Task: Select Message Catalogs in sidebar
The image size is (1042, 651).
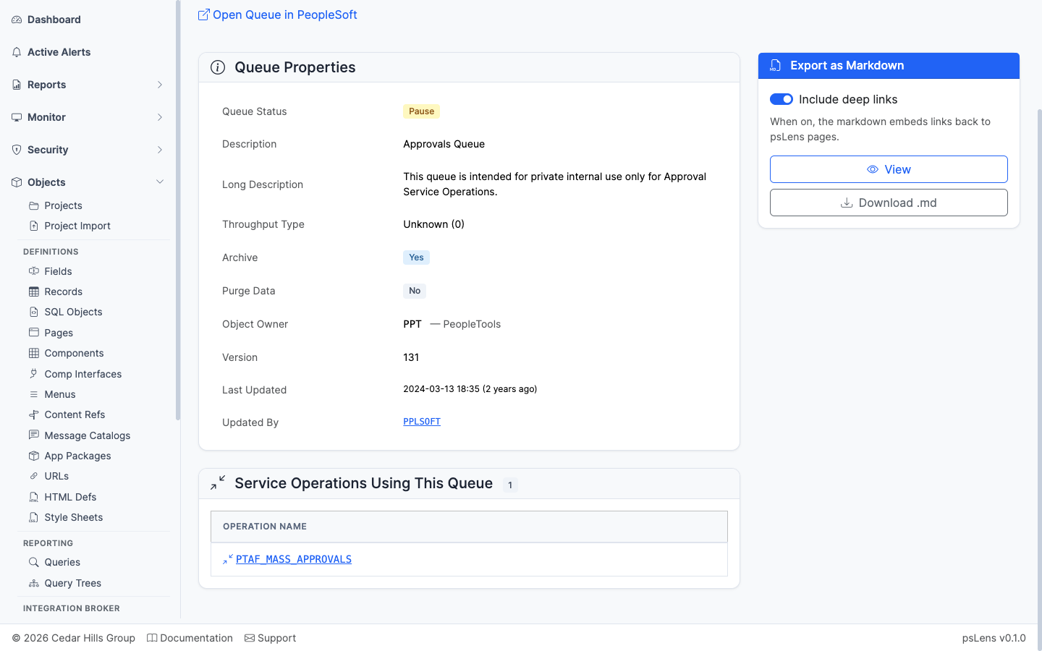Action: tap(88, 435)
